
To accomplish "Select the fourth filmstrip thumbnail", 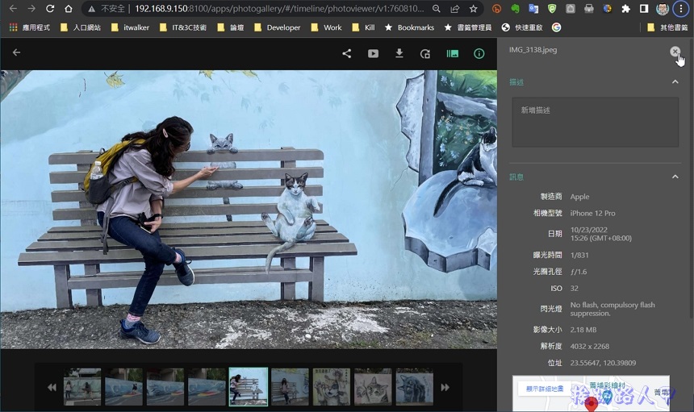I will pyautogui.click(x=207, y=387).
